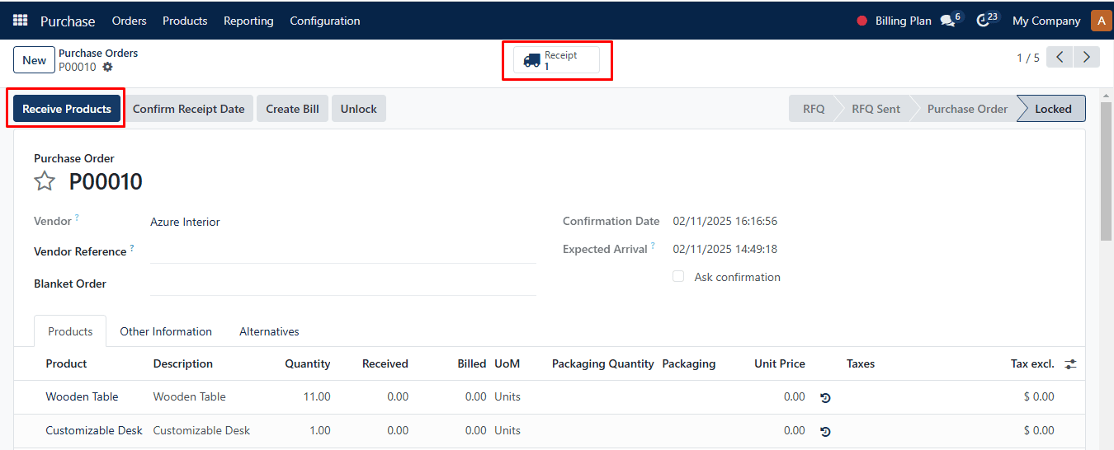Click Expected Arrival help question mark
The width and height of the screenshot is (1114, 450).
tap(653, 246)
